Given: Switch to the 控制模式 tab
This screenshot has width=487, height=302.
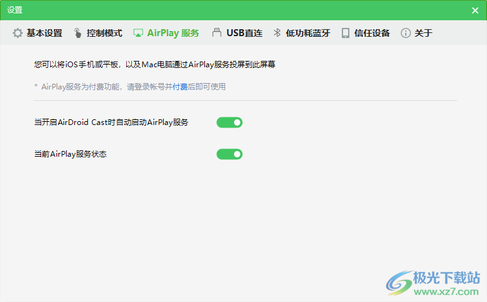Looking at the screenshot, I should [98, 33].
